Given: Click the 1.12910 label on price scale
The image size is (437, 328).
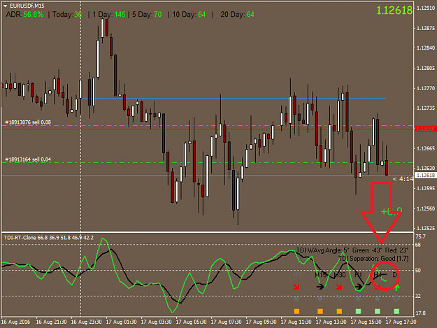Looking at the screenshot, I should (x=426, y=8).
